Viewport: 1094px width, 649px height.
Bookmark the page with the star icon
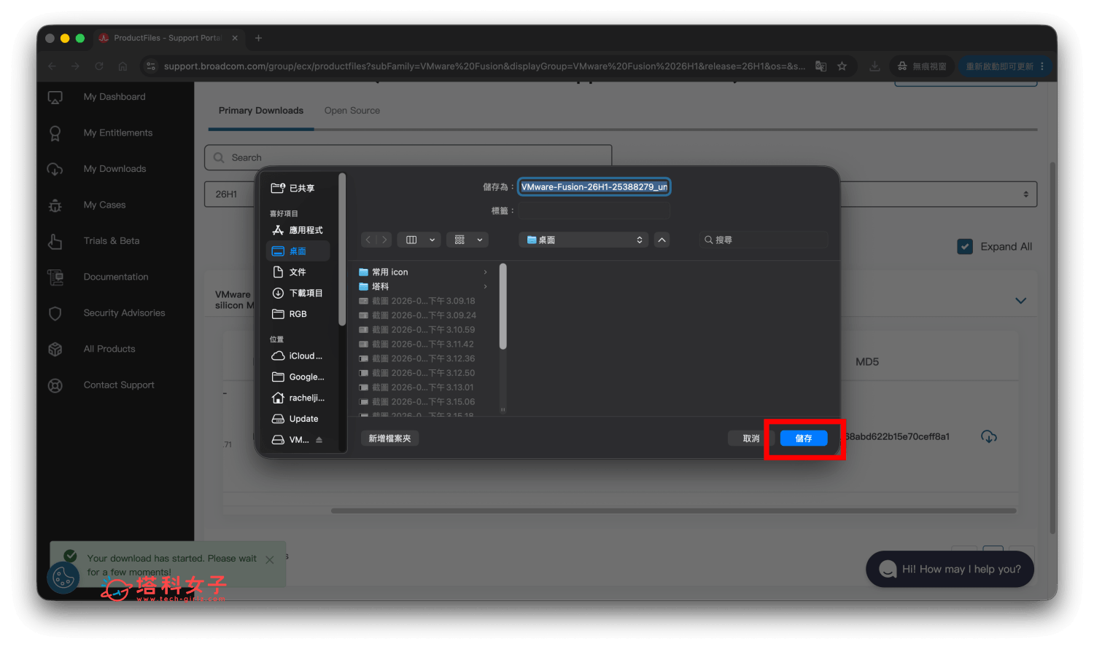842,66
